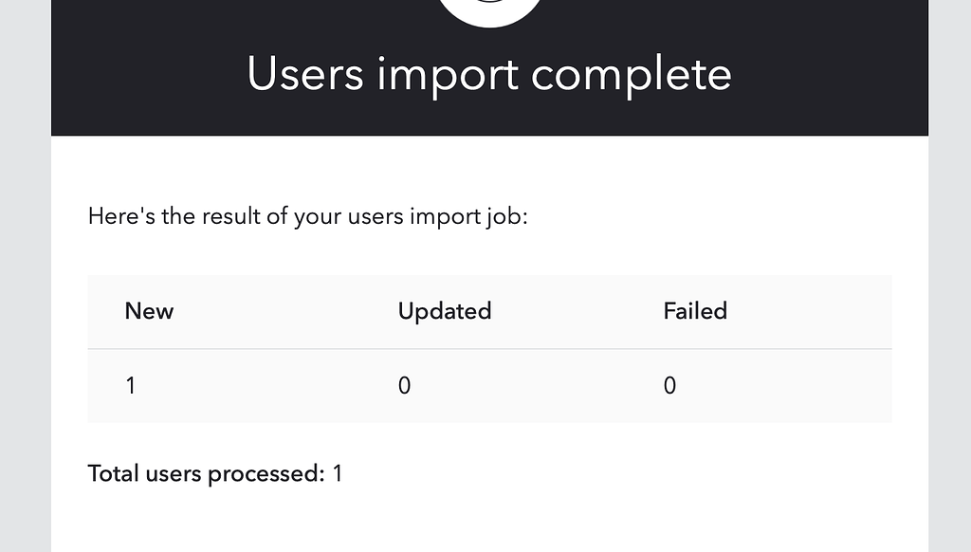Click the word "Total" in the summary line
The height and width of the screenshot is (552, 971).
(113, 472)
